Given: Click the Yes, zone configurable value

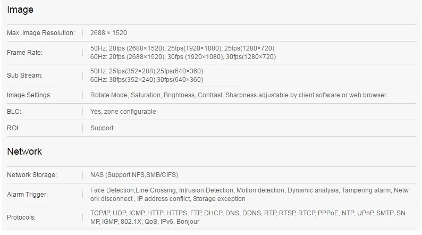Looking at the screenshot, I should click(x=123, y=112).
